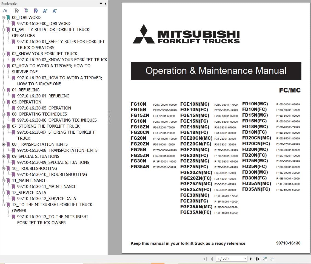The width and height of the screenshot is (311, 264).
Task: Click the Bookmarks panel title
Action: click(9, 4)
